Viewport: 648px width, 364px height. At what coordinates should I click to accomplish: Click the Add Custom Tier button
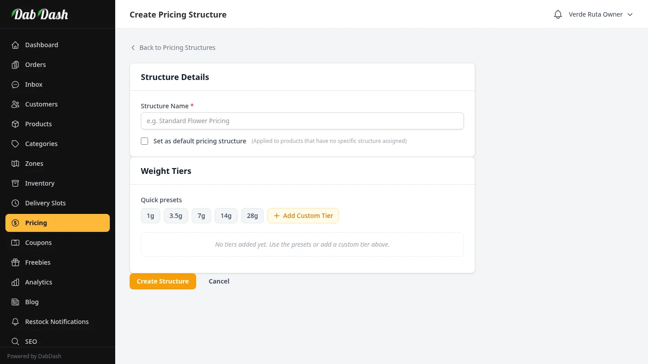(x=303, y=216)
